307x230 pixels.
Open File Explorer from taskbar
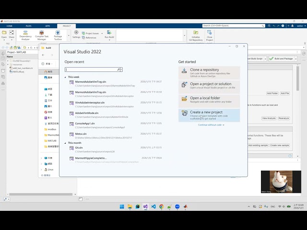coord(130,207)
